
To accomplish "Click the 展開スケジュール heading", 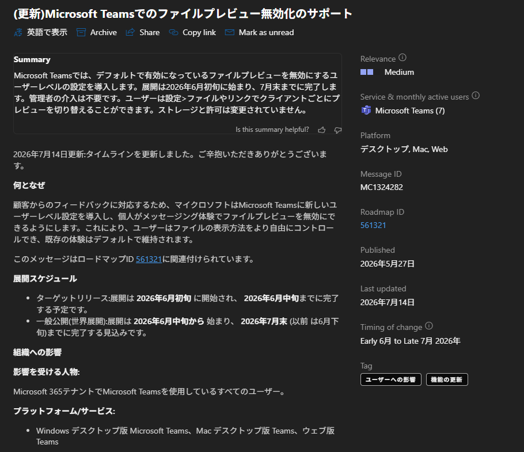I will click(x=45, y=279).
